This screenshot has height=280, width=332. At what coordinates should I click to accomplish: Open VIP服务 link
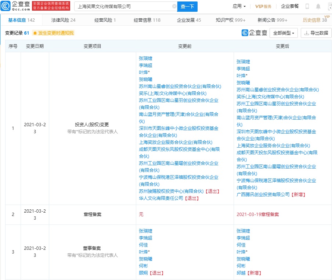(263, 6)
